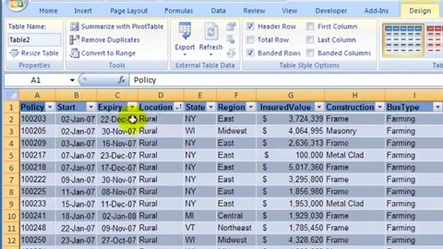Viewport: 443px width, 249px height.
Task: Select column G header
Action: click(291, 95)
